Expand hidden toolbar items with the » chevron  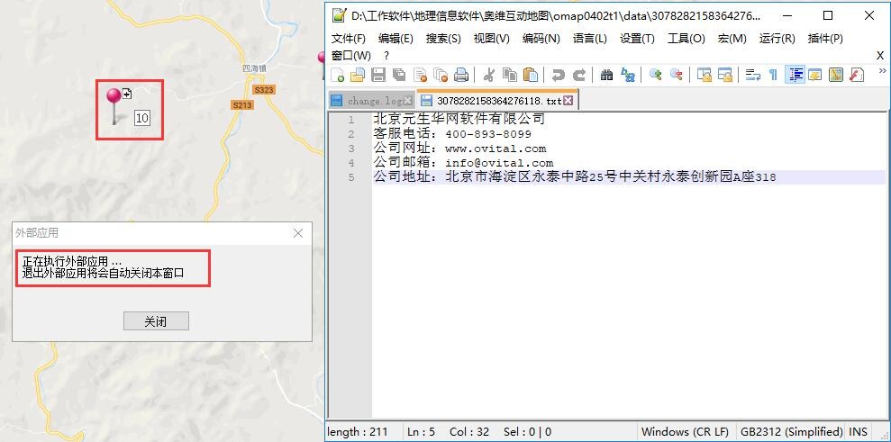(x=882, y=71)
